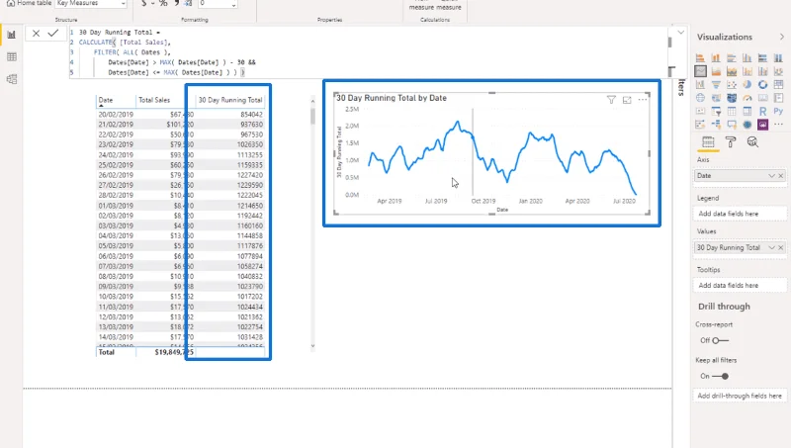The width and height of the screenshot is (791, 448).
Task: Click the table's scrollbar up arrow
Action: 312,102
